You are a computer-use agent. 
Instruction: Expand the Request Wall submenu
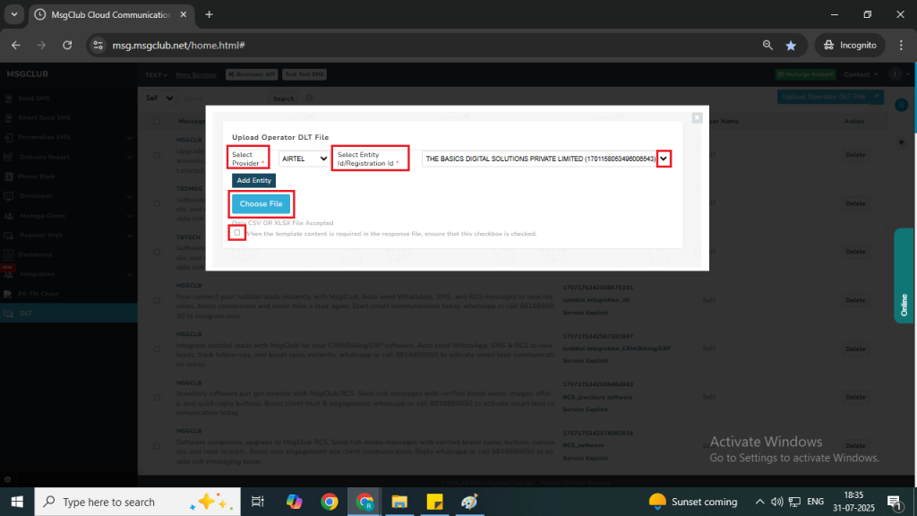pos(129,236)
